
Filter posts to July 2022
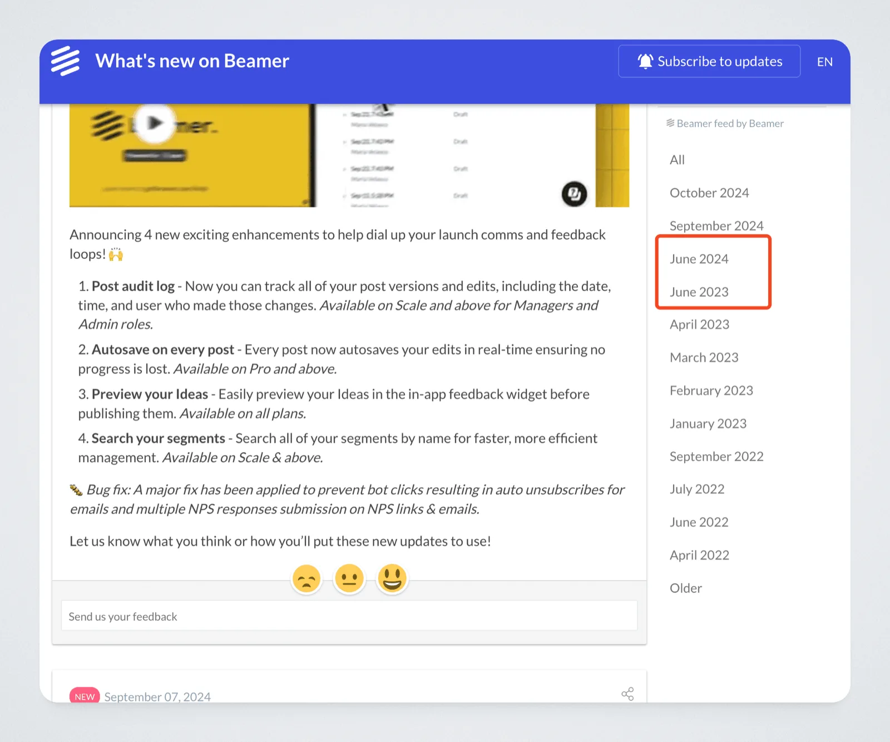[697, 489]
